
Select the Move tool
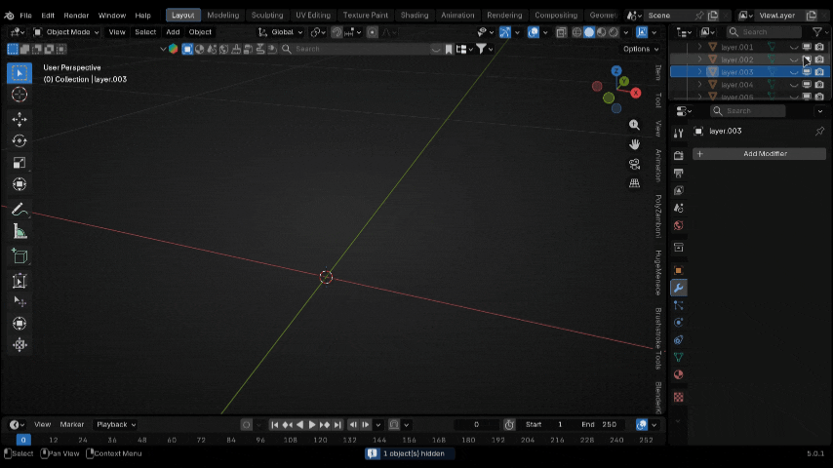(20, 119)
